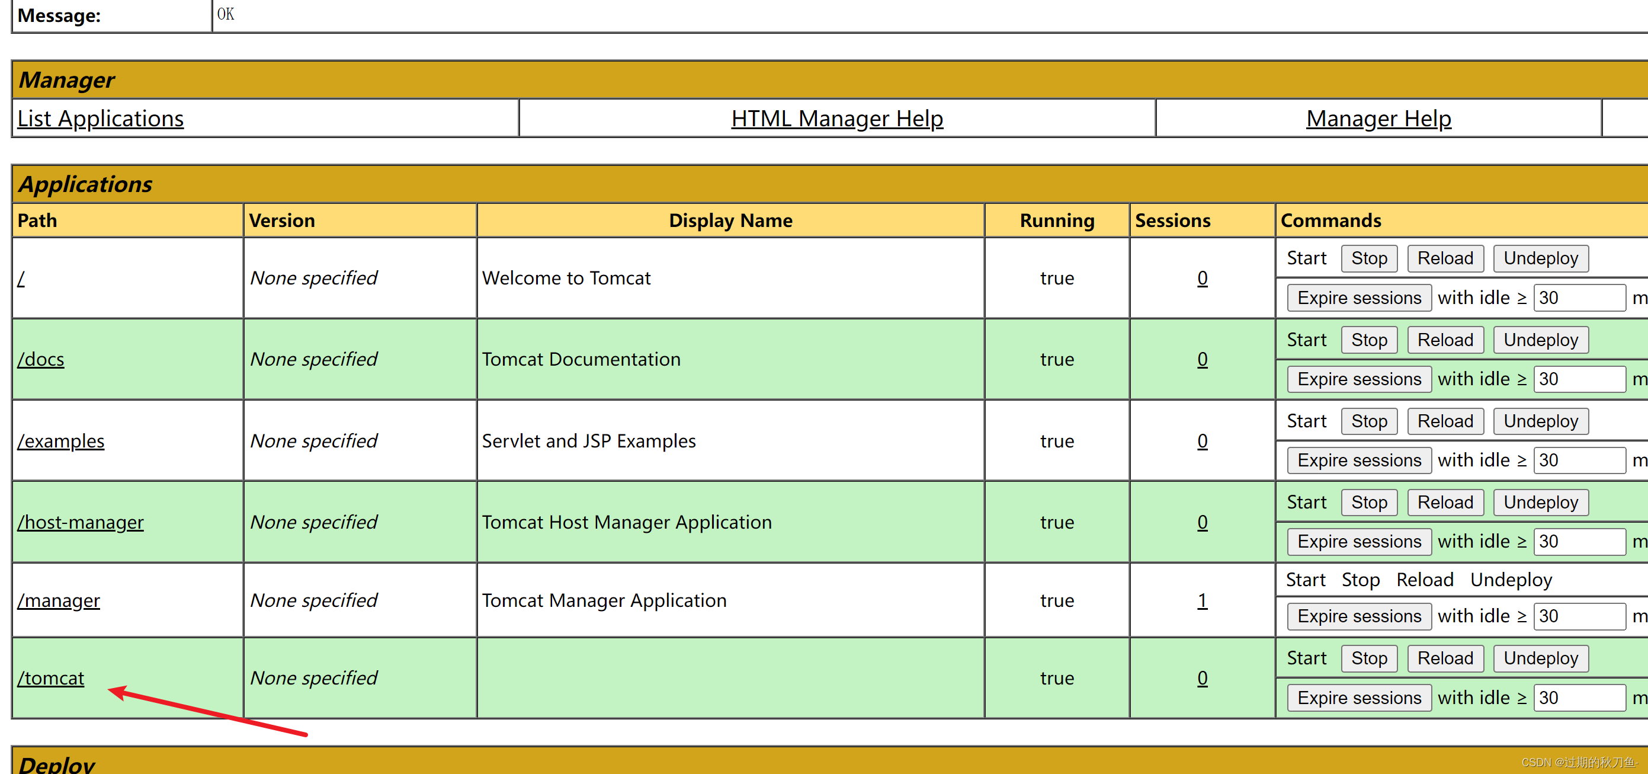Reload the /examples application
This screenshot has height=774, width=1648.
[1445, 421]
